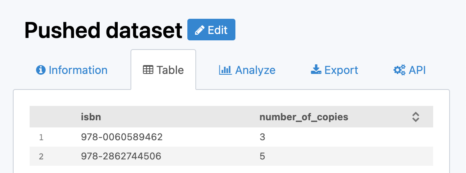Click the download icon beside Export
Viewport: 466px width, 173px height.
316,70
